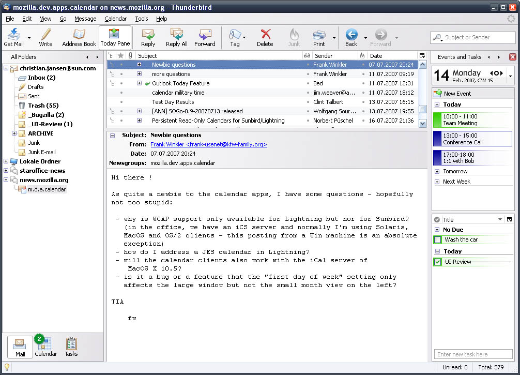Expand the Next Week events section
This screenshot has width=520, height=375.
(x=437, y=182)
